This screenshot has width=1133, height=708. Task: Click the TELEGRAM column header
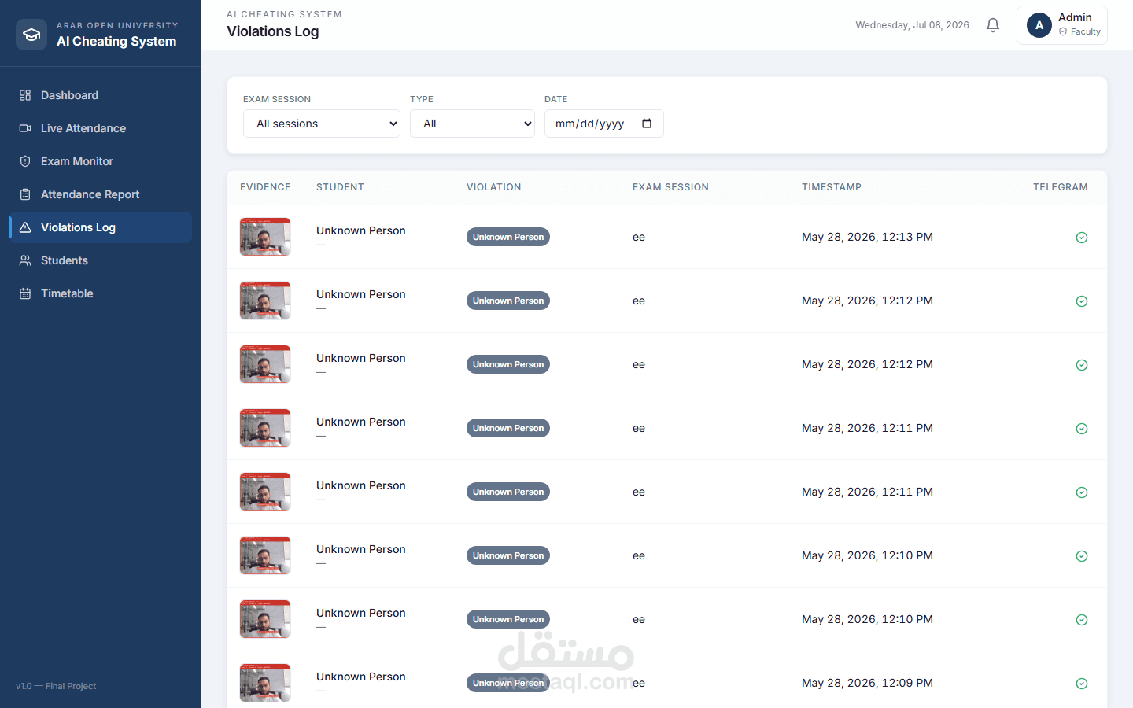(1061, 187)
